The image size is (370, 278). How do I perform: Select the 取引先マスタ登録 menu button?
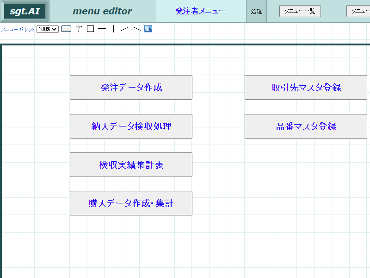pos(306,88)
